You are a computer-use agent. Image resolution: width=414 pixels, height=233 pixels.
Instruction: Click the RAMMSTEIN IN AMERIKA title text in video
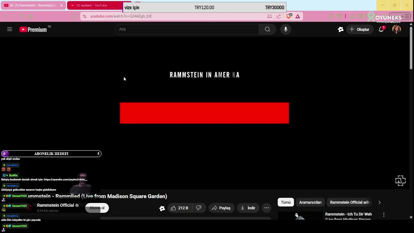point(204,75)
